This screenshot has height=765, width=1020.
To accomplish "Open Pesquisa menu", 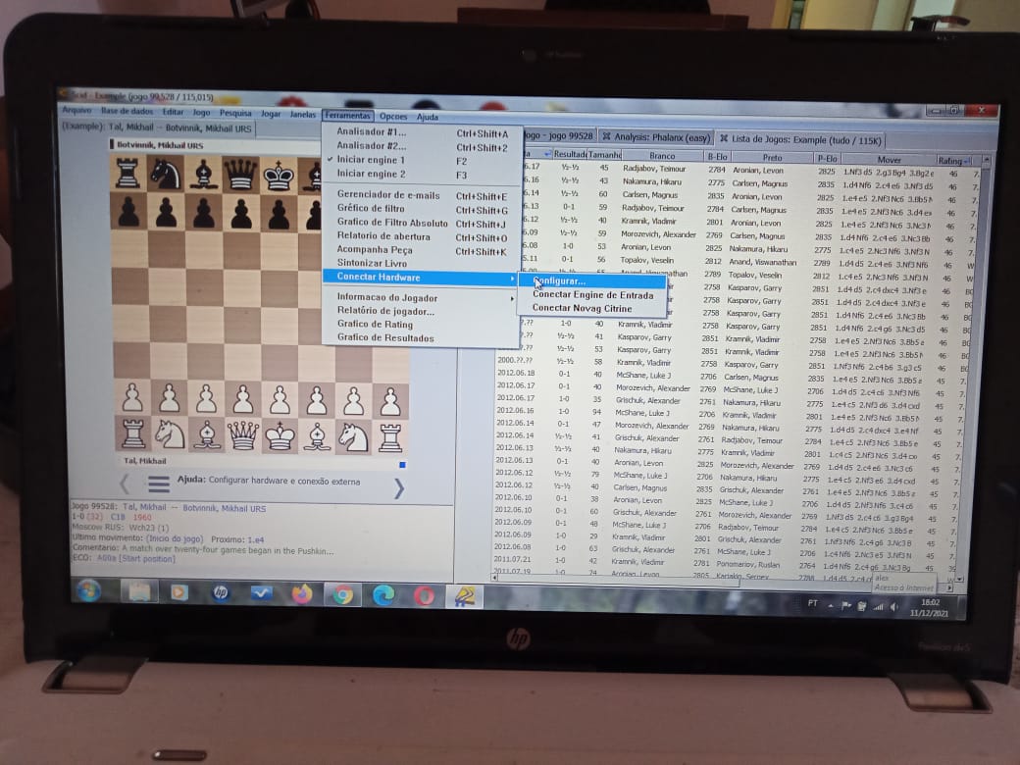I will 234,113.
